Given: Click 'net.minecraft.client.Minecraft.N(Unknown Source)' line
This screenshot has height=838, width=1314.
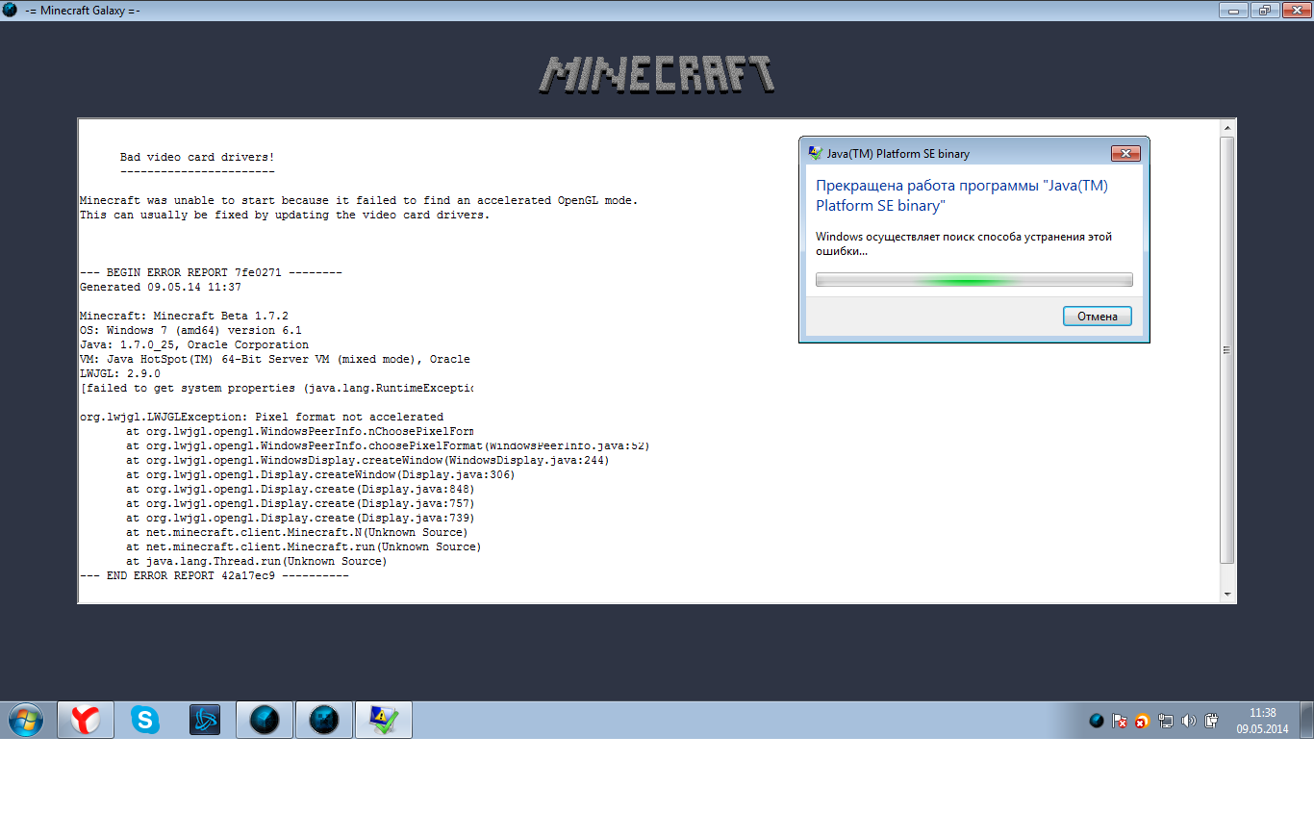Looking at the screenshot, I should coord(297,532).
